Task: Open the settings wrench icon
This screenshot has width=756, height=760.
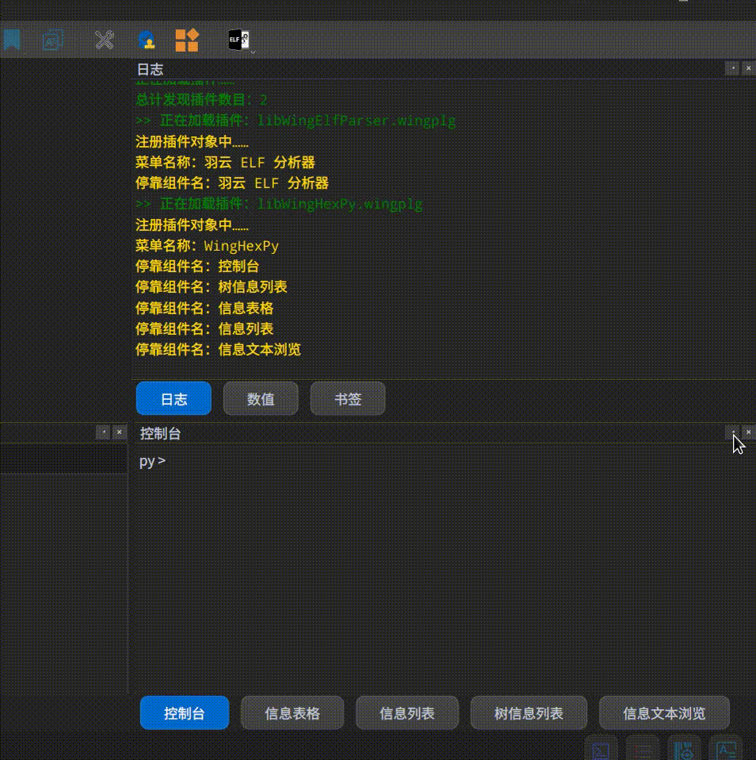Action: tap(103, 40)
